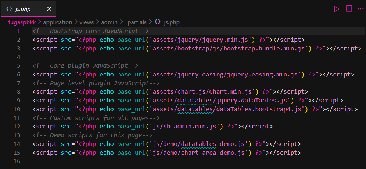The height and width of the screenshot is (169, 366).
Task: Click base_url on line 2
Action: click(x=132, y=40)
